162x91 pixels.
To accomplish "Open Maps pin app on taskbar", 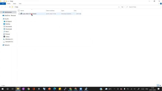I will [x=39, y=89].
